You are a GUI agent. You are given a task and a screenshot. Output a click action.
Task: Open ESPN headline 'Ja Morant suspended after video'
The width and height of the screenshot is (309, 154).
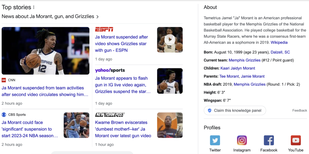coord(122,44)
